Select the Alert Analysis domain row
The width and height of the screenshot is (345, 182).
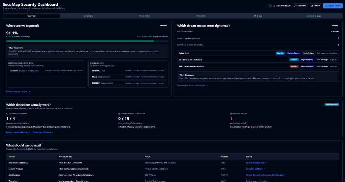pos(173,175)
